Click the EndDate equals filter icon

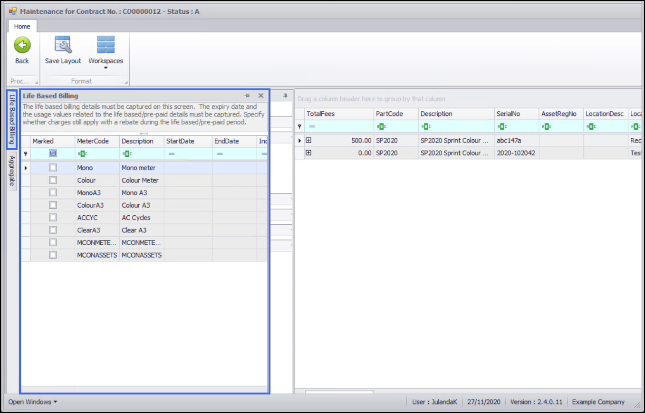click(x=220, y=154)
